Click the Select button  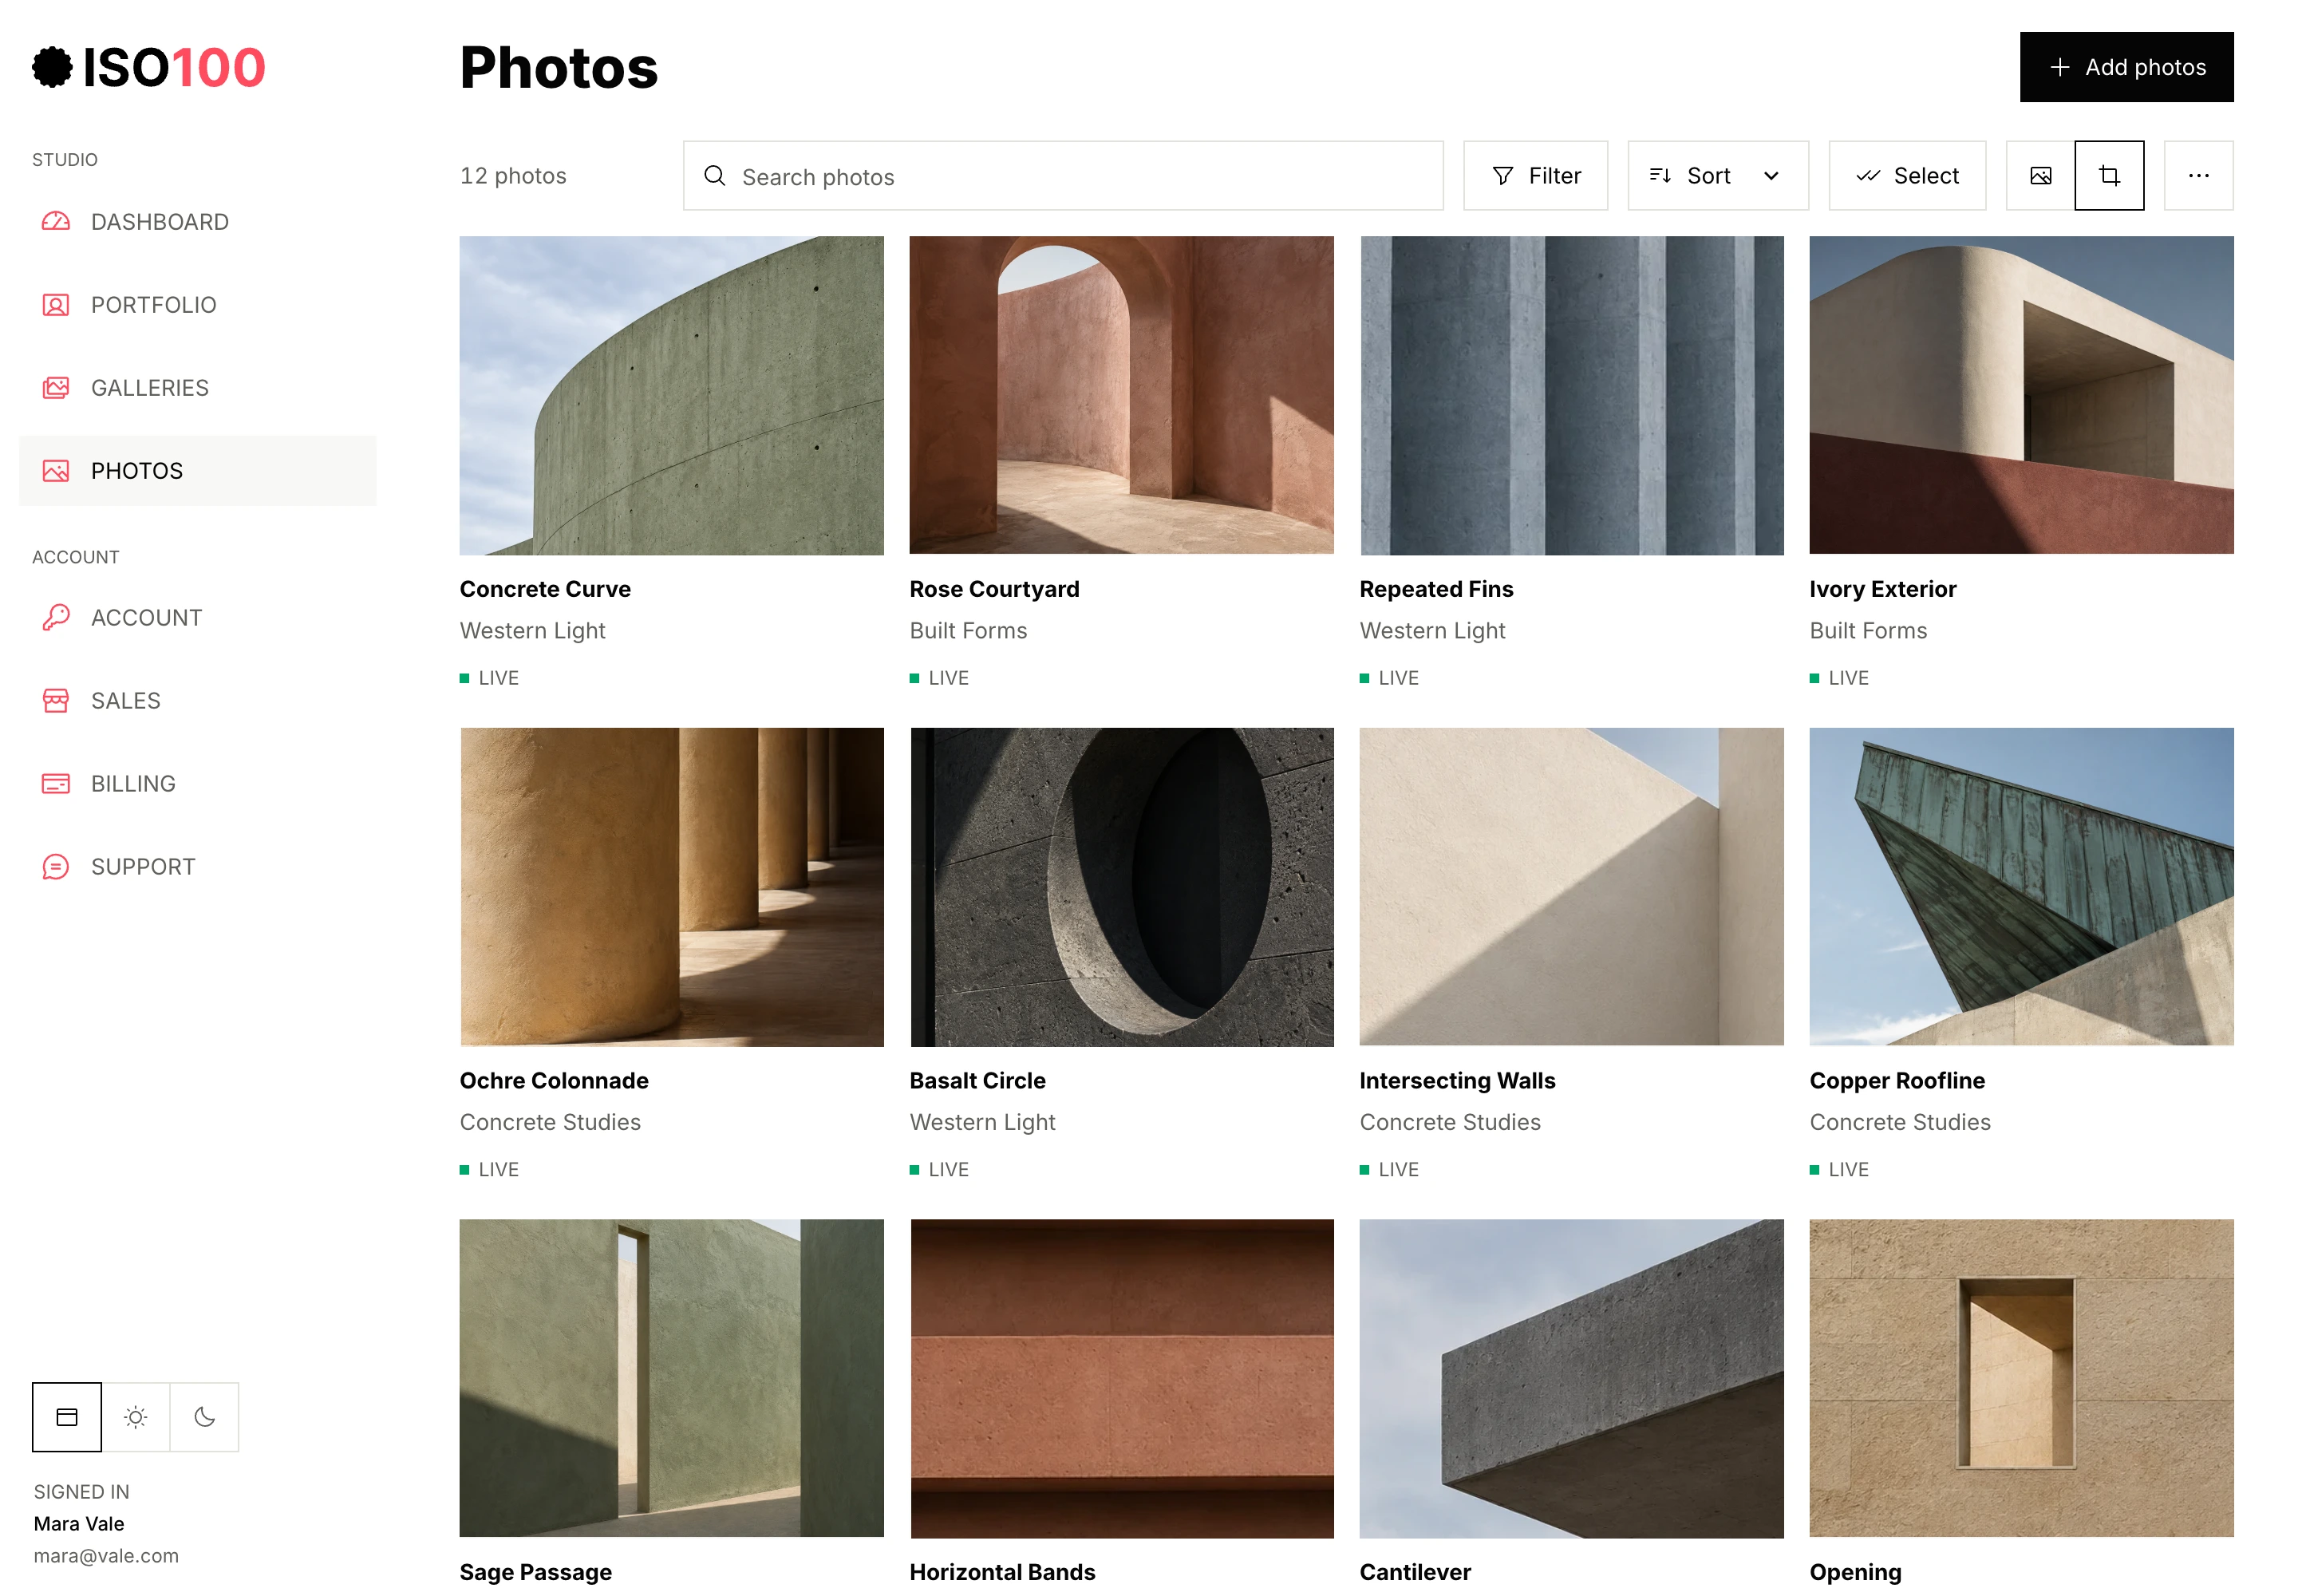1907,176
